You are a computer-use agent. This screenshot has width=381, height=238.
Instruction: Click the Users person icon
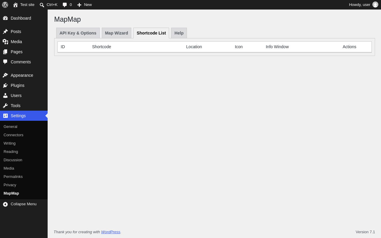pyautogui.click(x=5, y=95)
